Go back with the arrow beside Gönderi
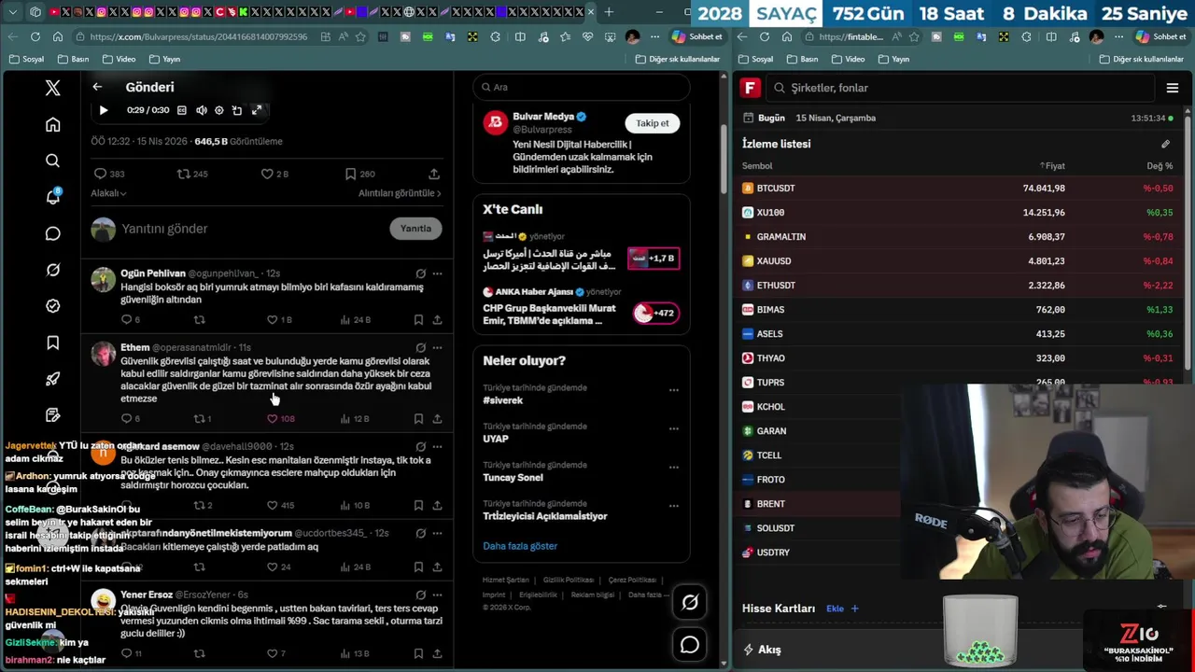This screenshot has height=672, width=1195. coord(97,87)
